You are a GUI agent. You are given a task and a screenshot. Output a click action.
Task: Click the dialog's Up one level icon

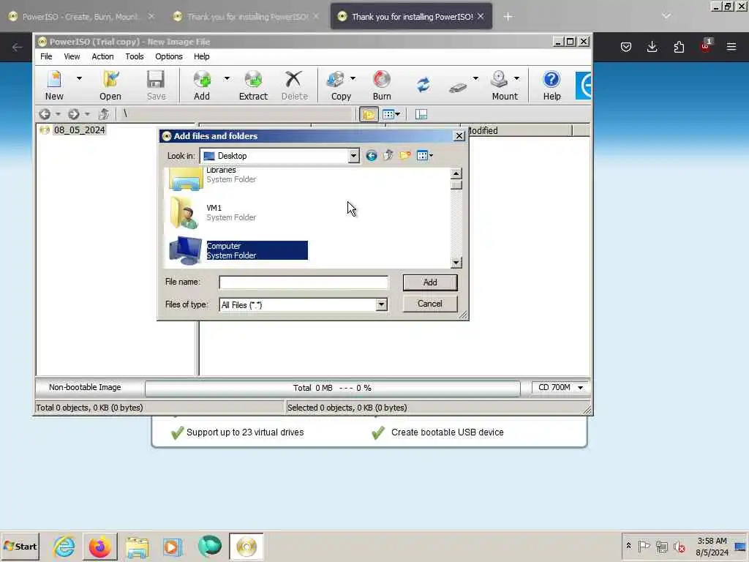point(388,155)
